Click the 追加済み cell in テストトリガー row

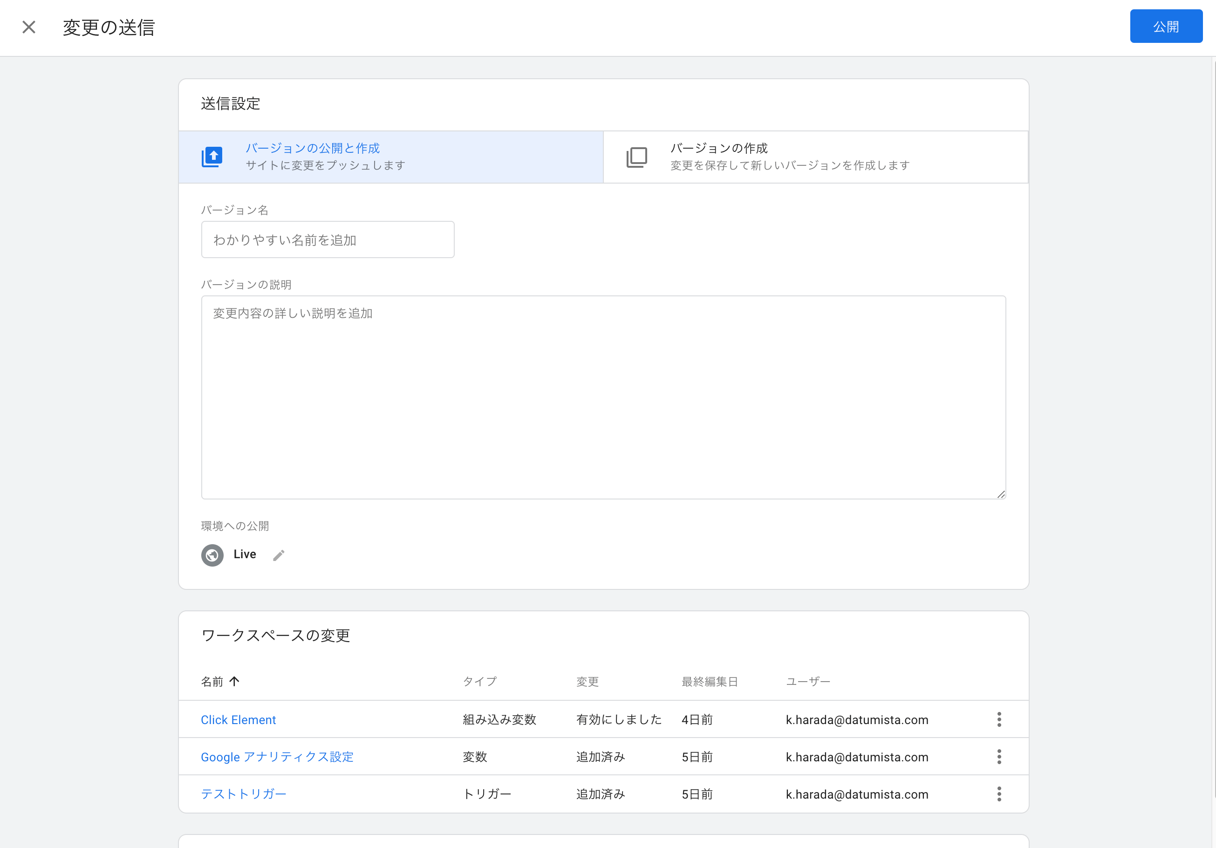[601, 794]
